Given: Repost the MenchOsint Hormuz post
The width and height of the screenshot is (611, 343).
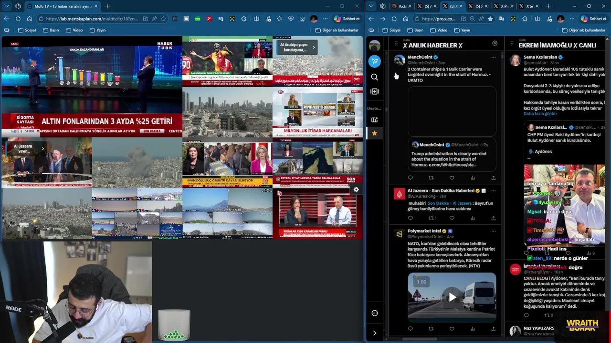Looking at the screenshot, I should click(431, 178).
